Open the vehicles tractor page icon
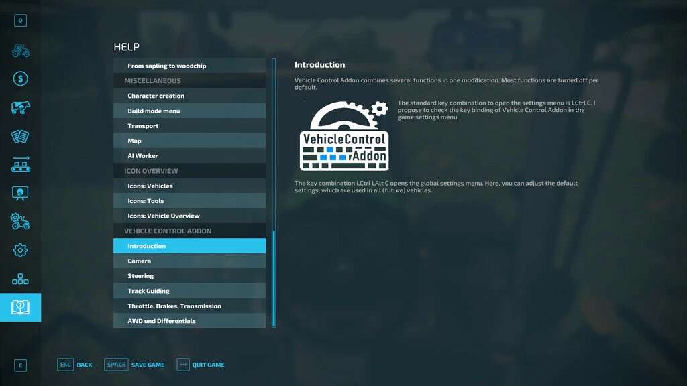 [20, 50]
